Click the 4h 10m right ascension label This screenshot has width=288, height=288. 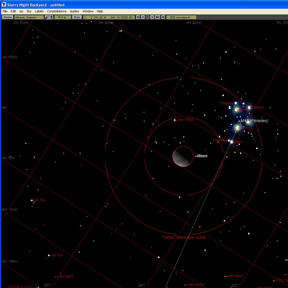[x=10, y=210]
